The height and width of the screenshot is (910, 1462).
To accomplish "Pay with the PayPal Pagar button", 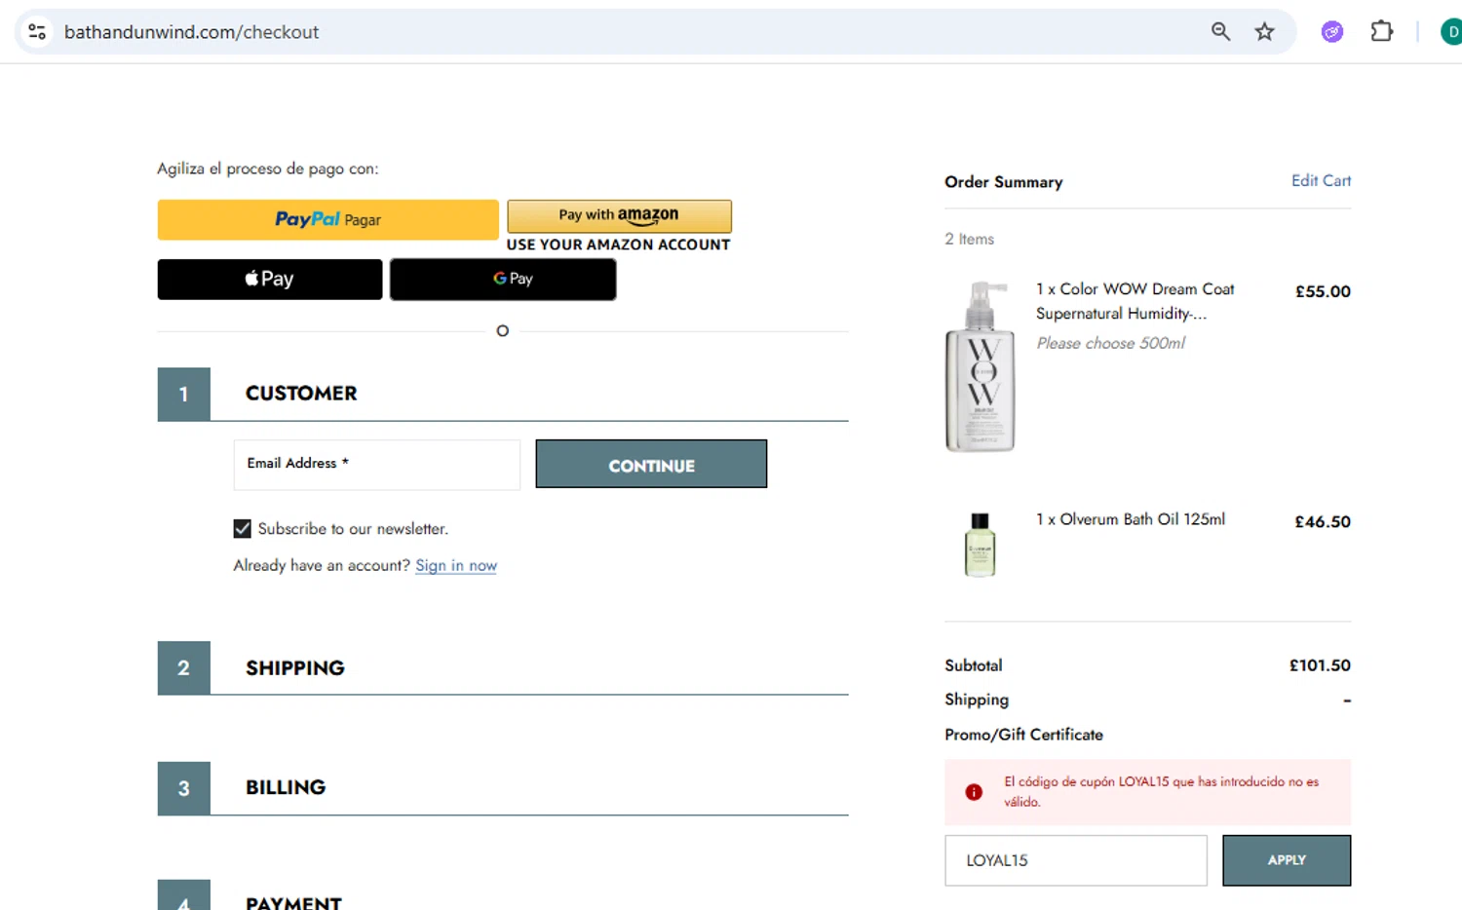I will point(327,220).
